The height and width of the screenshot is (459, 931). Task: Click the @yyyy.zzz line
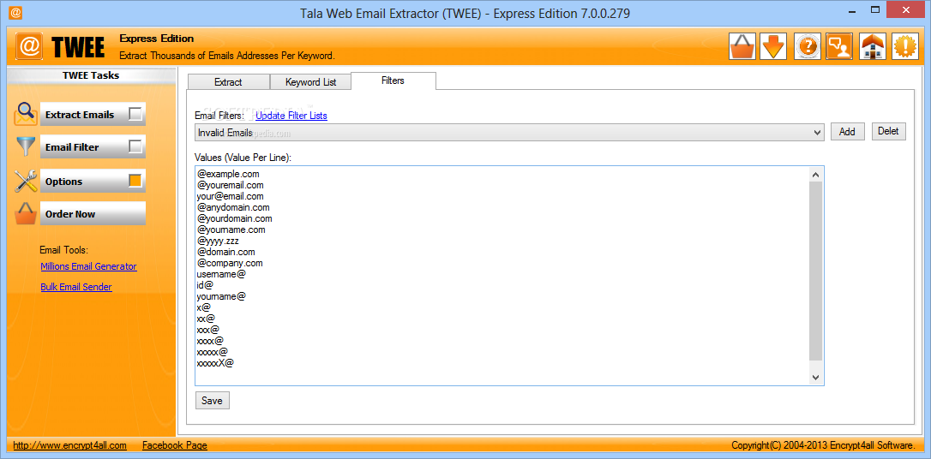pyautogui.click(x=217, y=241)
